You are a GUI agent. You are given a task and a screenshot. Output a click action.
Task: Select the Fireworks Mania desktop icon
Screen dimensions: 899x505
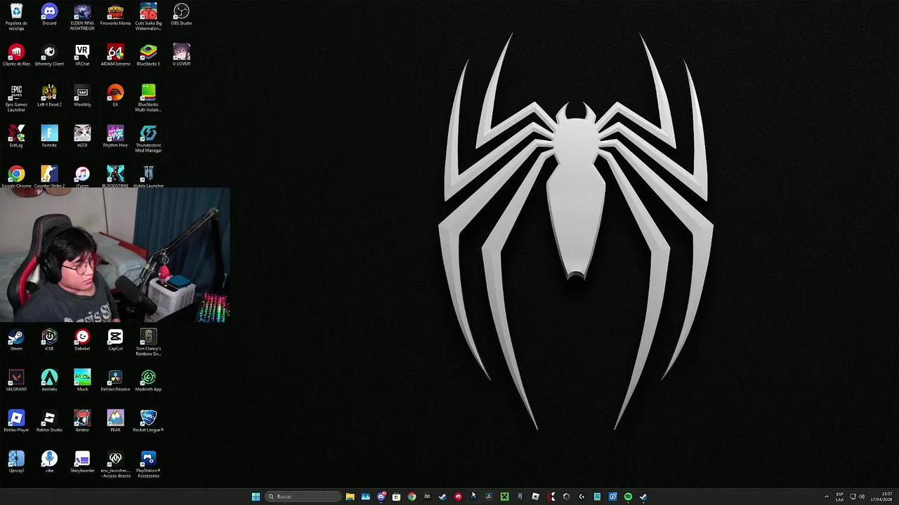click(115, 15)
